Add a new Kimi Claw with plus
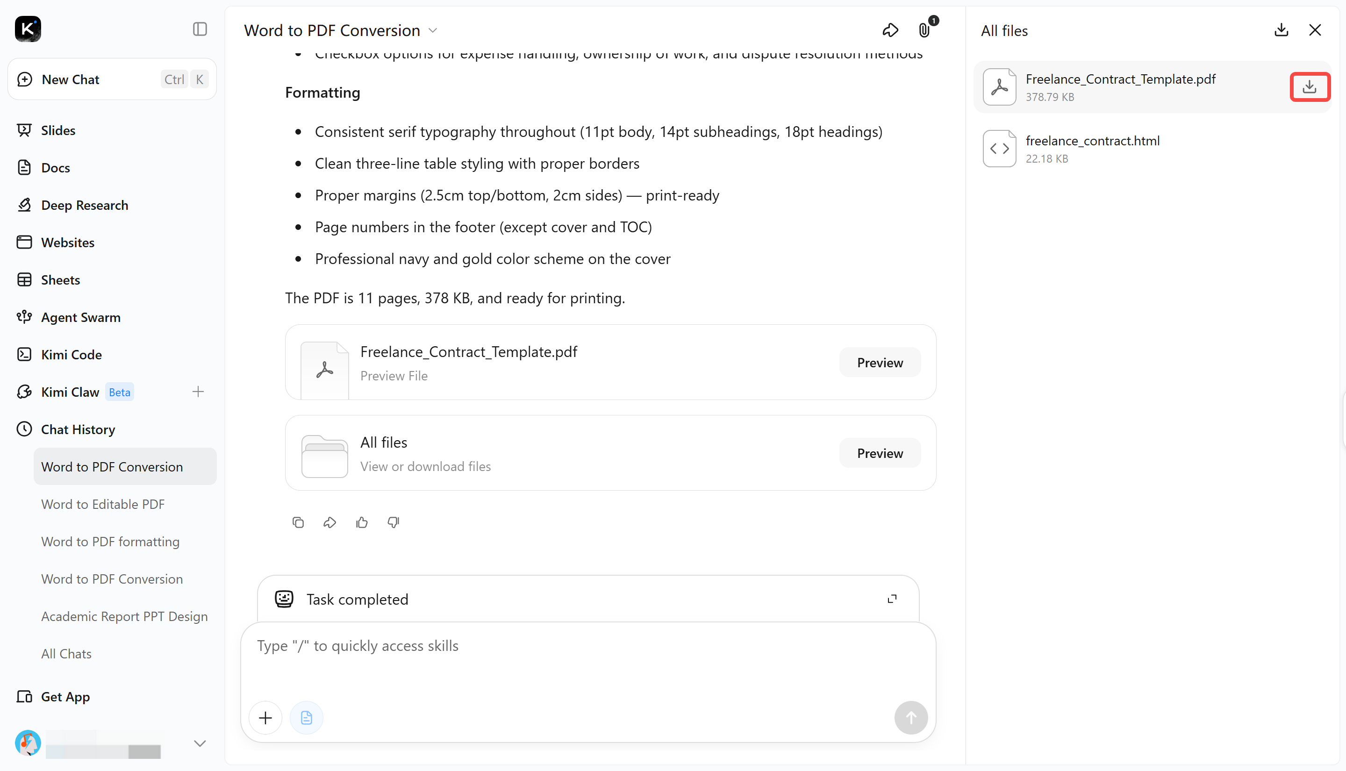This screenshot has width=1346, height=771. point(198,392)
